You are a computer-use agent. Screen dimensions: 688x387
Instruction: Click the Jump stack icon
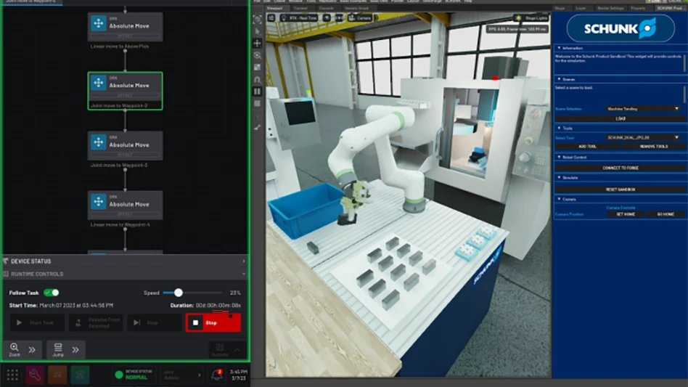click(58, 349)
